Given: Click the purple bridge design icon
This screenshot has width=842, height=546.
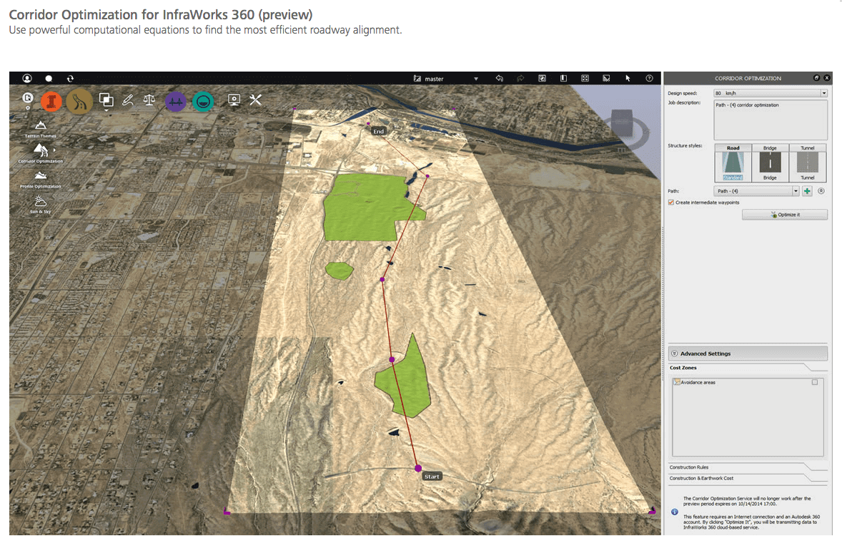Looking at the screenshot, I should (x=175, y=102).
